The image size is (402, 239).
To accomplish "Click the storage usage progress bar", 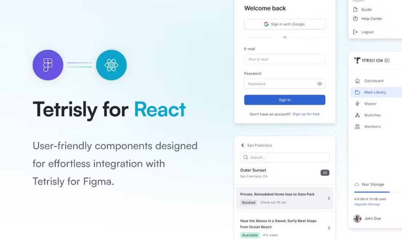I will pyautogui.click(x=372, y=192).
